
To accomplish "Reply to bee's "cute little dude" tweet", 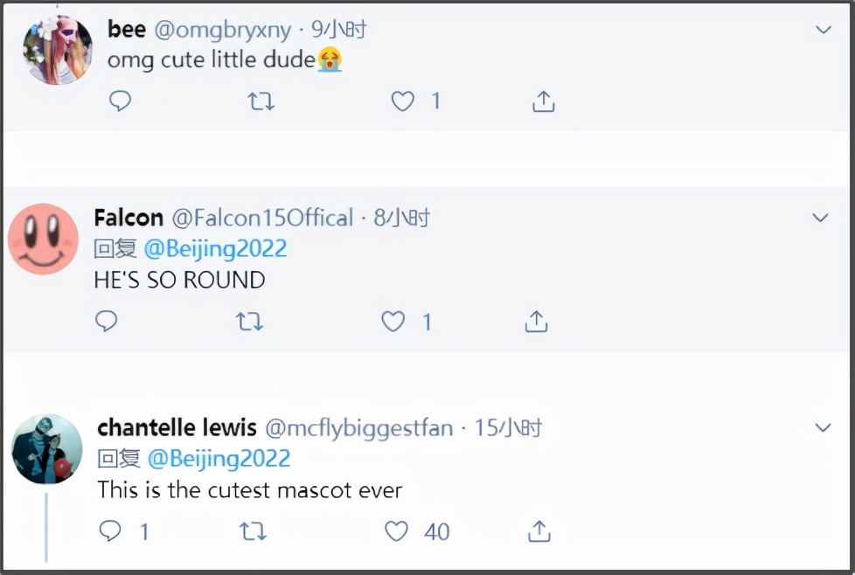I will coord(120,101).
